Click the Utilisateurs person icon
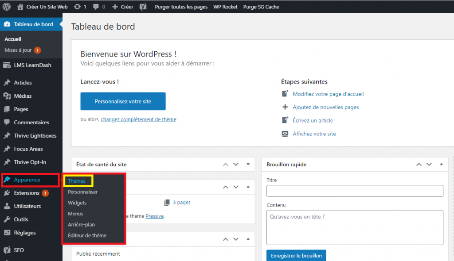Image resolution: width=454 pixels, height=261 pixels. pyautogui.click(x=7, y=206)
